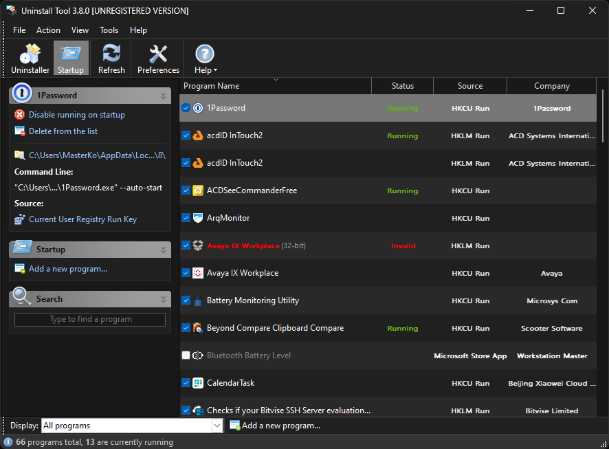Sort by the Company column header
Image resolution: width=609 pixels, height=449 pixels.
click(551, 86)
